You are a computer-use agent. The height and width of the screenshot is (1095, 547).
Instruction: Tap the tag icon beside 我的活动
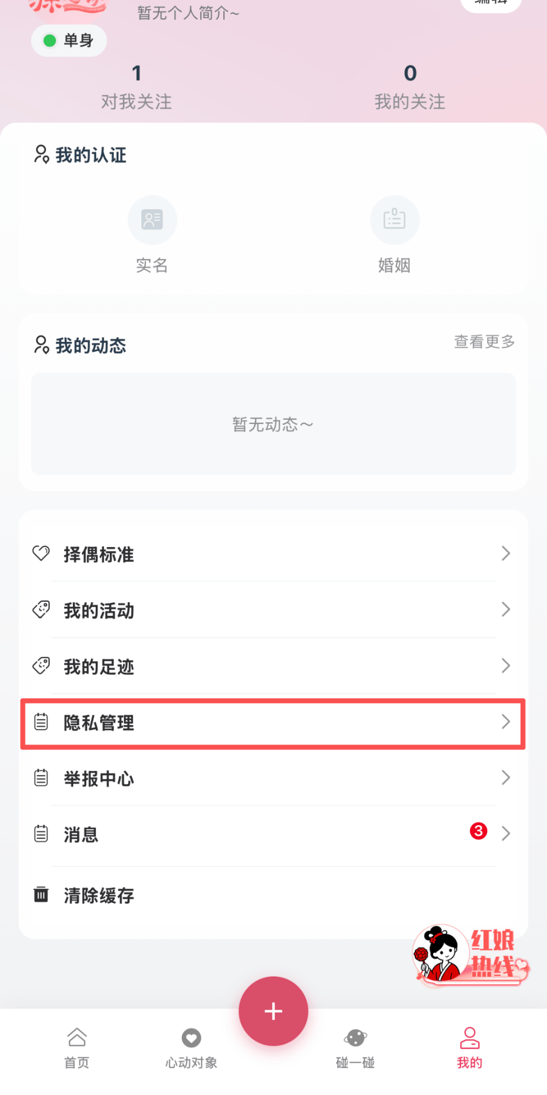click(x=41, y=609)
